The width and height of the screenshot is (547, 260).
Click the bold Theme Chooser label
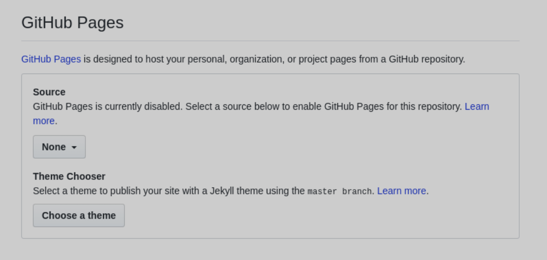(69, 176)
